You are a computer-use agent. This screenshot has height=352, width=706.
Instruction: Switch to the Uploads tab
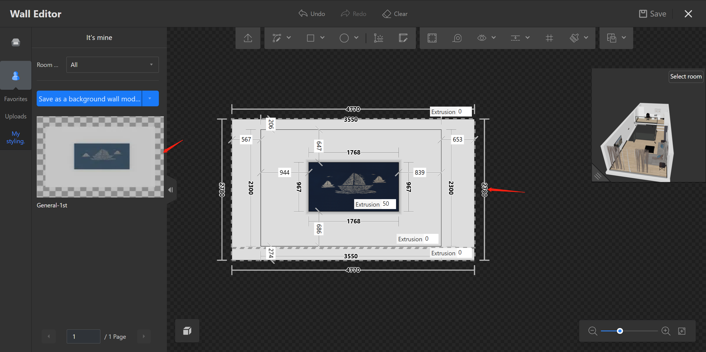(16, 116)
